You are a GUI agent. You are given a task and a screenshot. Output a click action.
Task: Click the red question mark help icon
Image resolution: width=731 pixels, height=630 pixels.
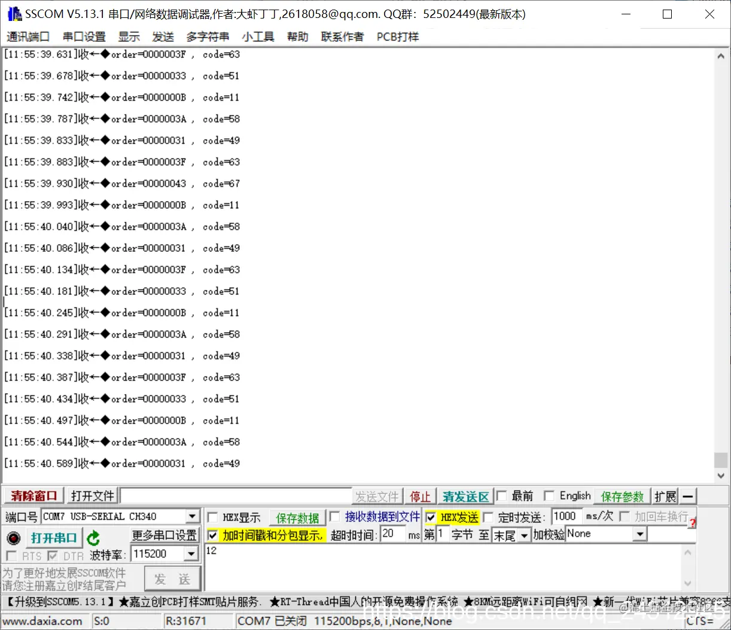692,523
